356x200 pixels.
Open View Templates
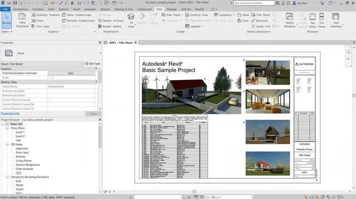pyautogui.click(x=22, y=21)
